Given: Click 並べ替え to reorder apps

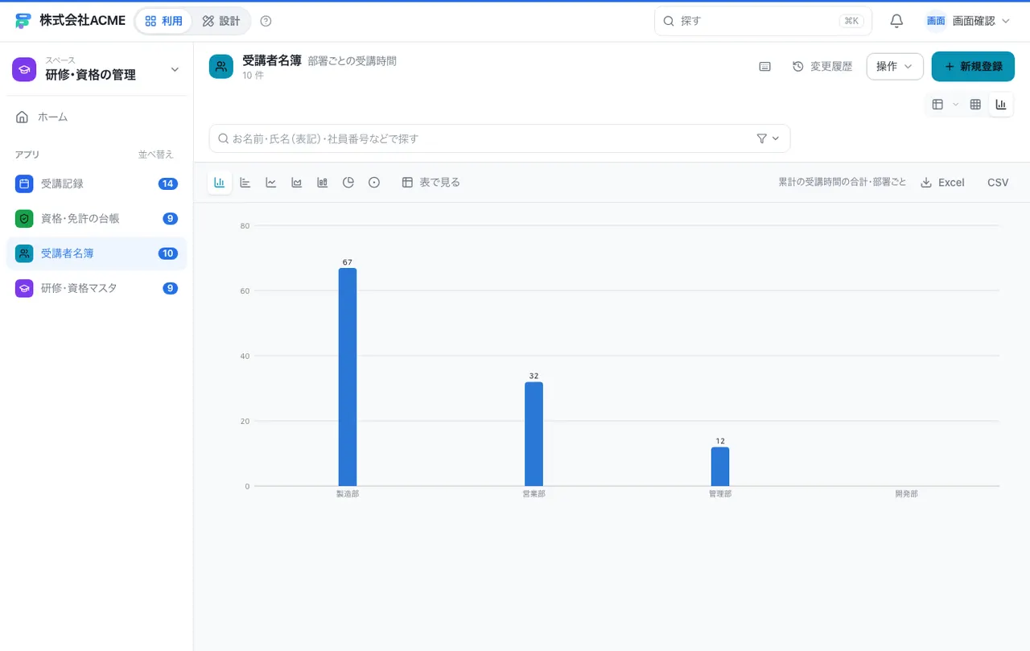Looking at the screenshot, I should [156, 155].
